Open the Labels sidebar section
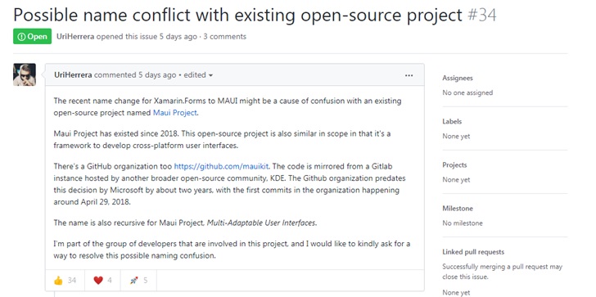This screenshot has height=297, width=596. point(452,122)
